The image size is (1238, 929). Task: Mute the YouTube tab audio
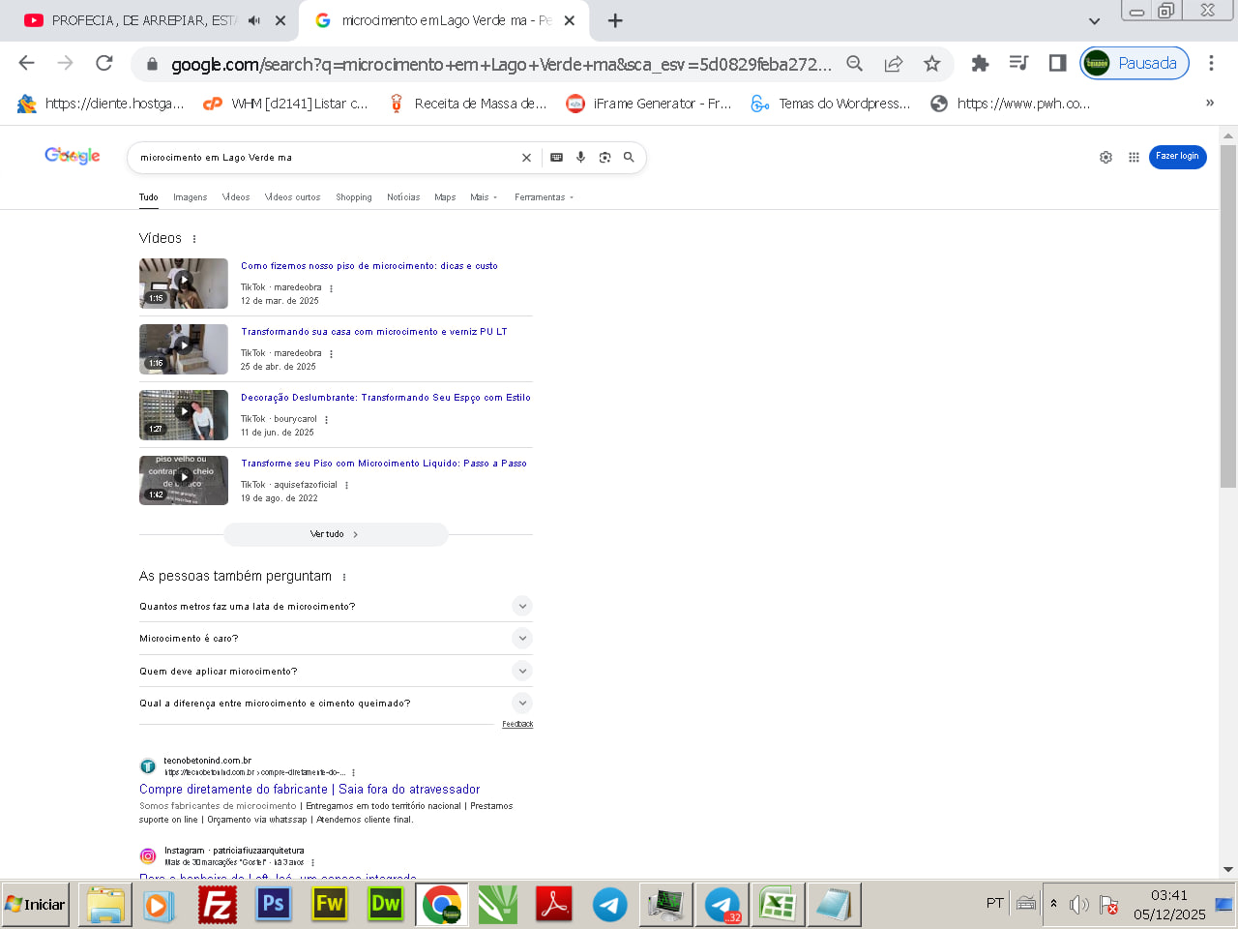(x=254, y=20)
